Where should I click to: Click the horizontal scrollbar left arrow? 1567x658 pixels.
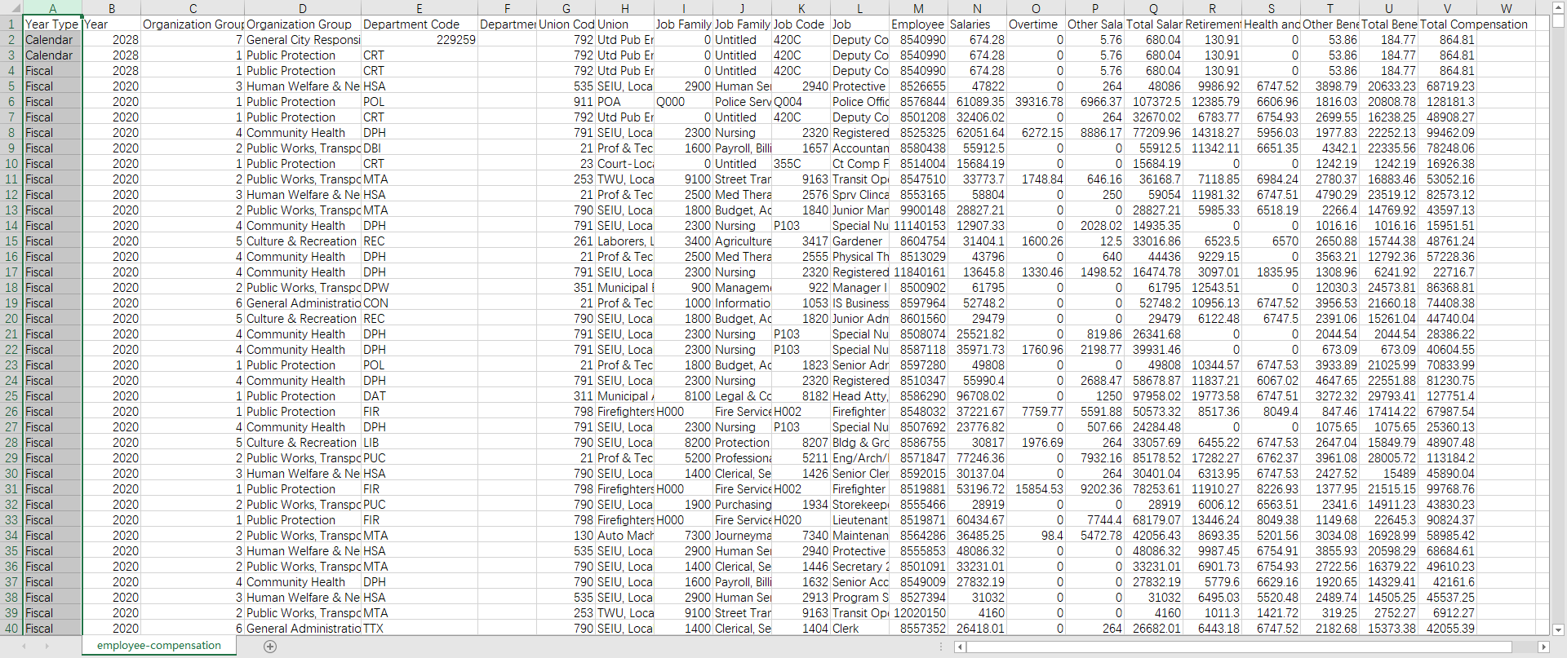[960, 647]
